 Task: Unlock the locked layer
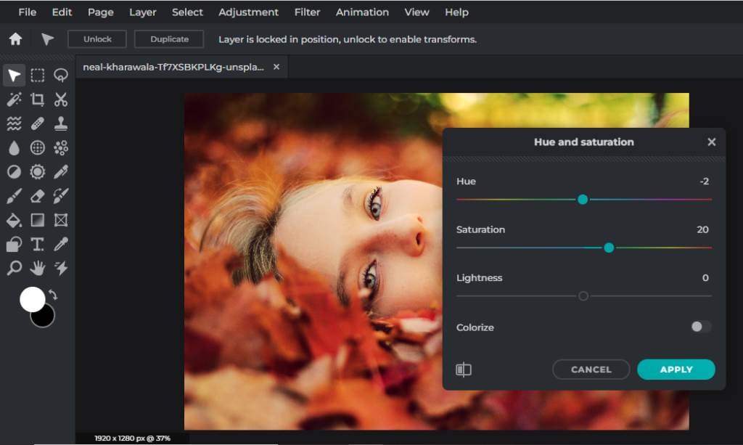point(97,38)
